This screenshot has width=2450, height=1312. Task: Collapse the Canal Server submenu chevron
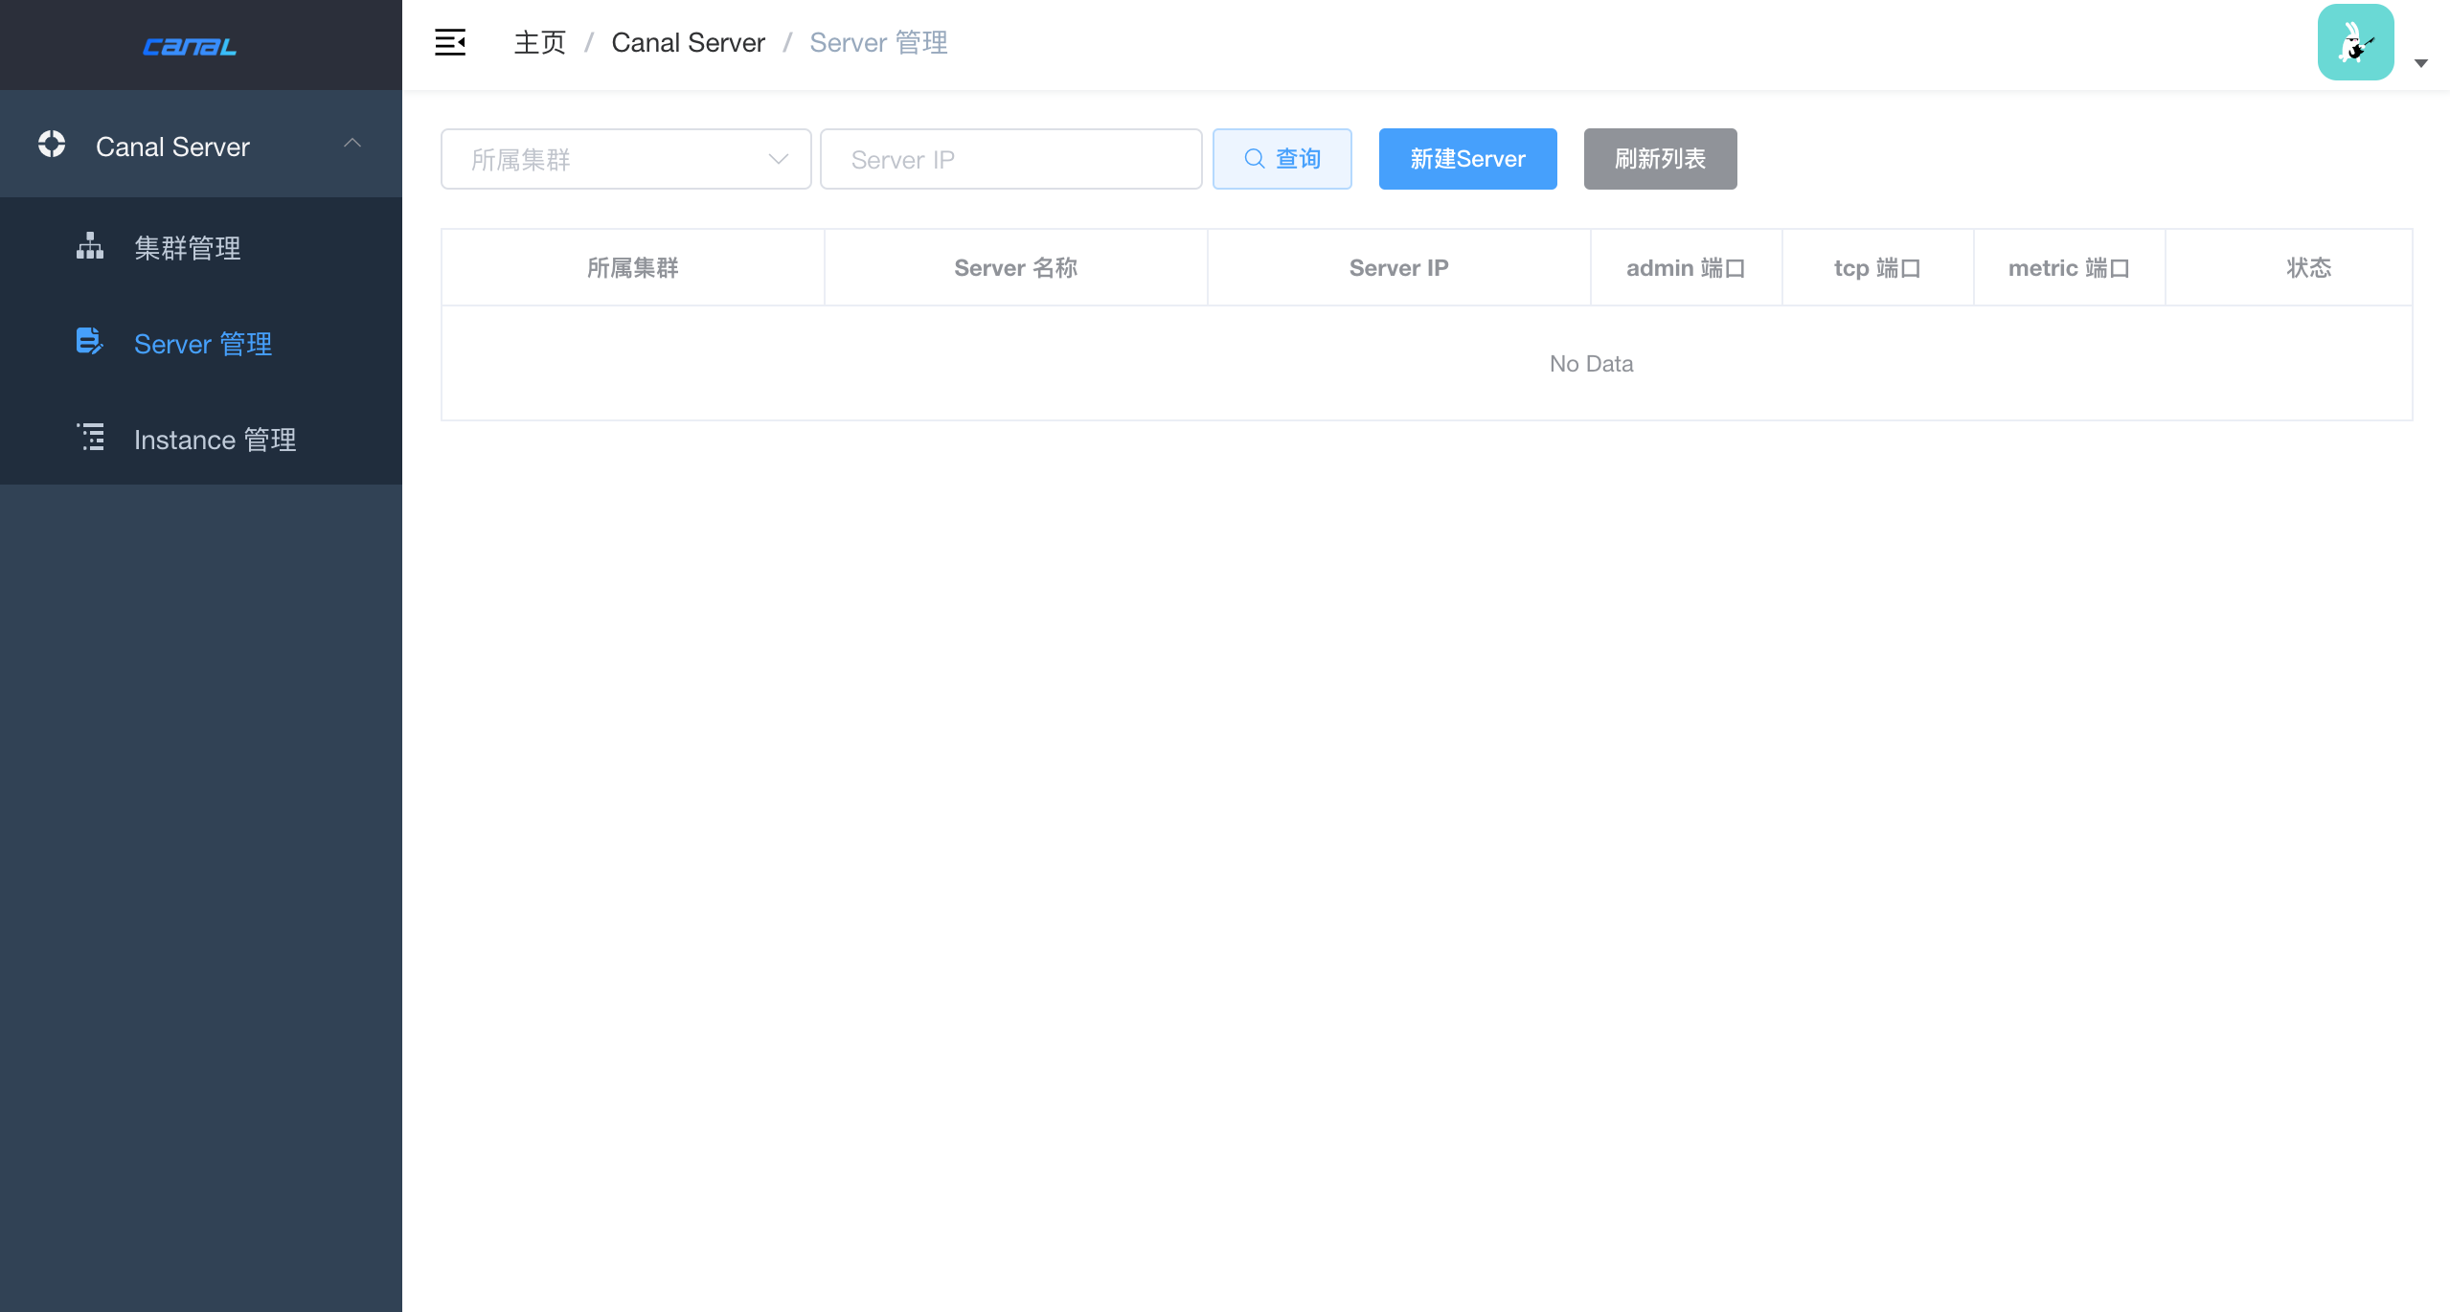coord(352,144)
